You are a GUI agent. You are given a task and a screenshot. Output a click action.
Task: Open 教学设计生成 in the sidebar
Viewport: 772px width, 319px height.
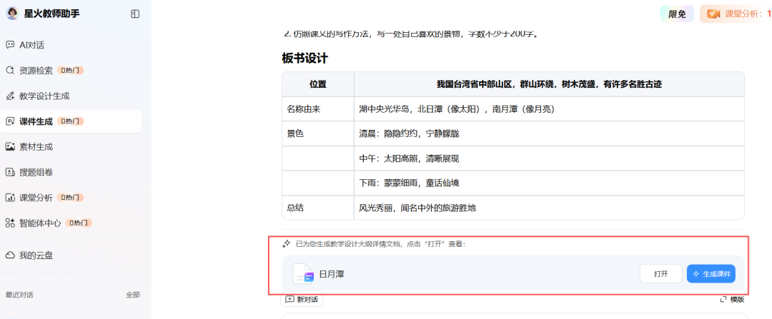tap(71, 96)
